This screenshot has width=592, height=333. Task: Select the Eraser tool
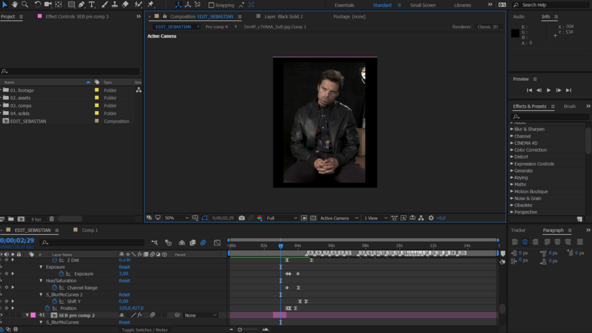pyautogui.click(x=125, y=5)
